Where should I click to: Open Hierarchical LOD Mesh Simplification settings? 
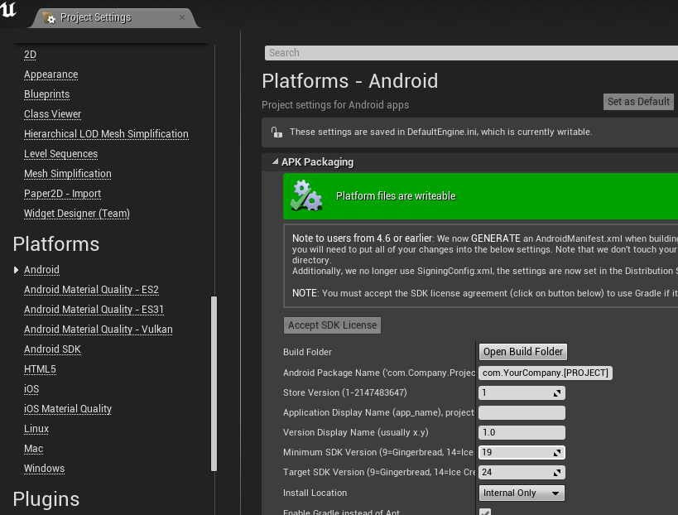click(x=106, y=134)
